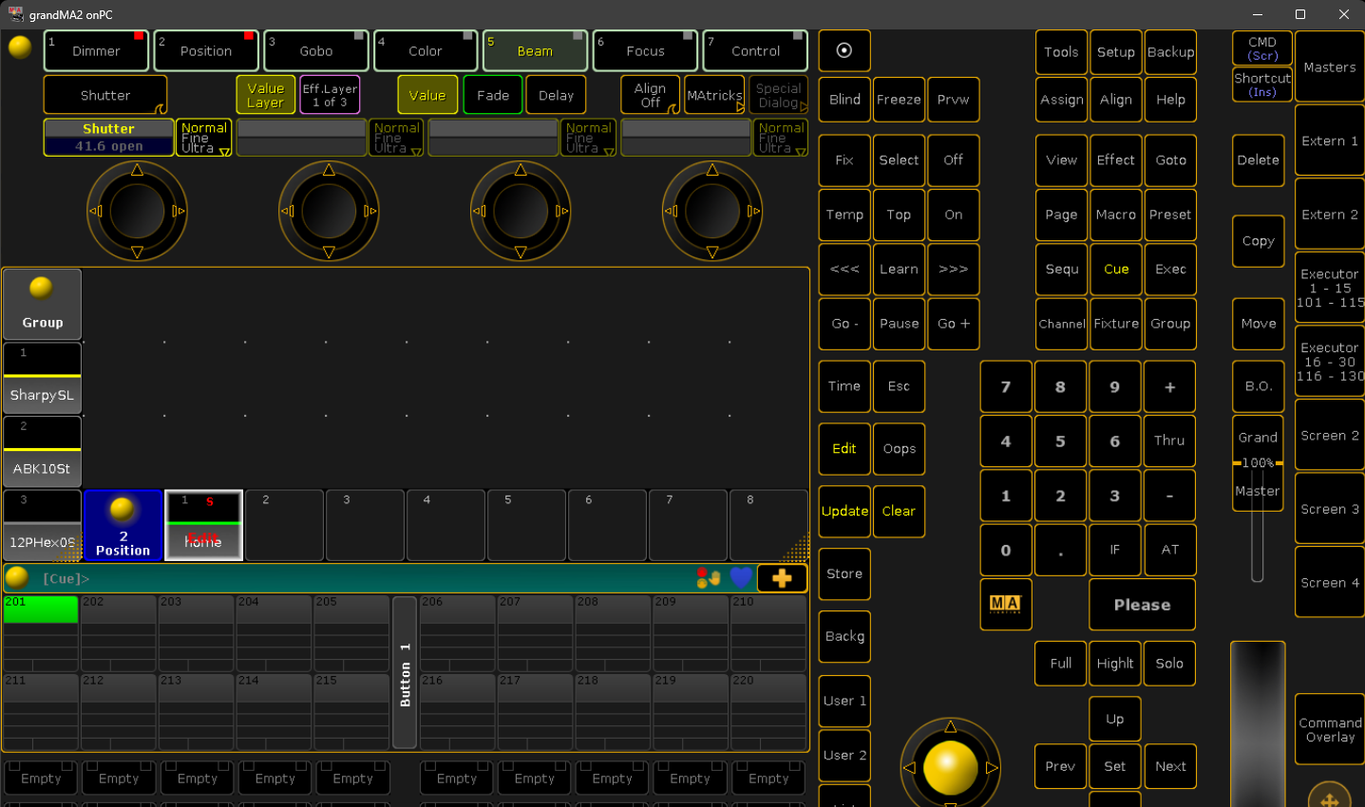Click the trackball's right arrow
The image size is (1365, 807).
(x=992, y=767)
